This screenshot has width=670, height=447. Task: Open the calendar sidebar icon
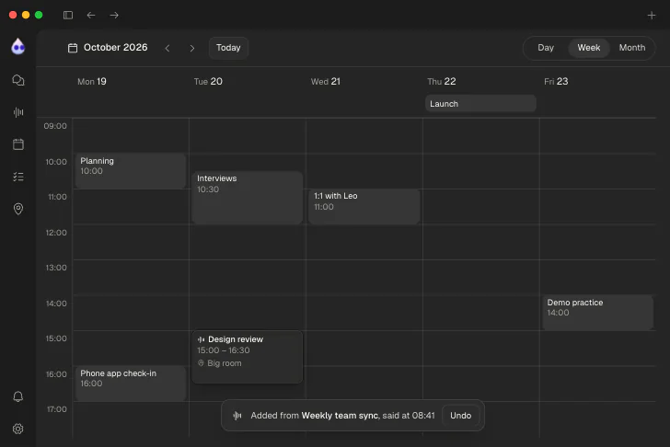(x=18, y=144)
